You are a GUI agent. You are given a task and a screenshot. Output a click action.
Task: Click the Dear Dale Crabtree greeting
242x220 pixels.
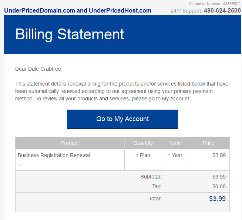coord(39,69)
